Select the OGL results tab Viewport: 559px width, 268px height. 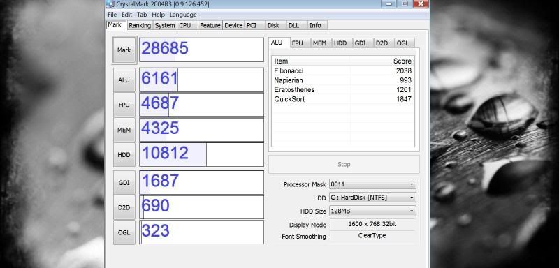pyautogui.click(x=403, y=43)
